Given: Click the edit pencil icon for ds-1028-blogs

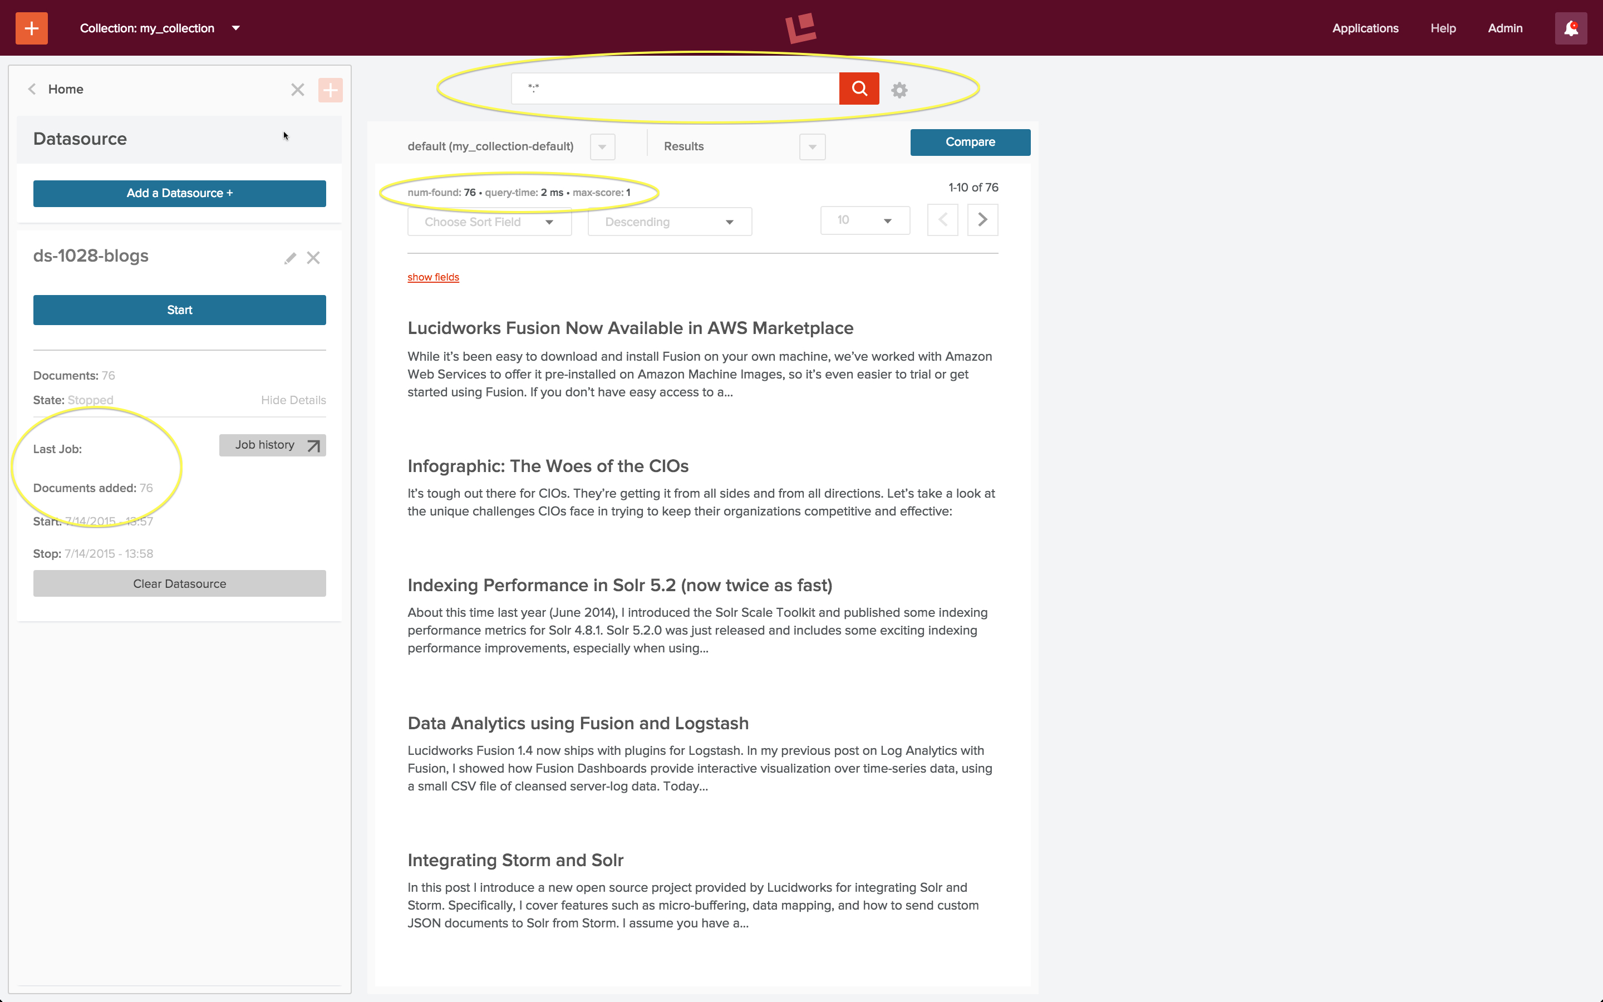Looking at the screenshot, I should coord(288,257).
